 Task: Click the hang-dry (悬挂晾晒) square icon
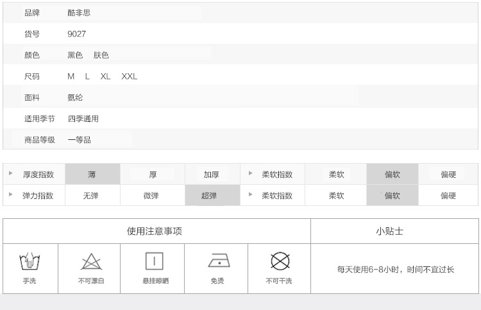[x=155, y=261]
